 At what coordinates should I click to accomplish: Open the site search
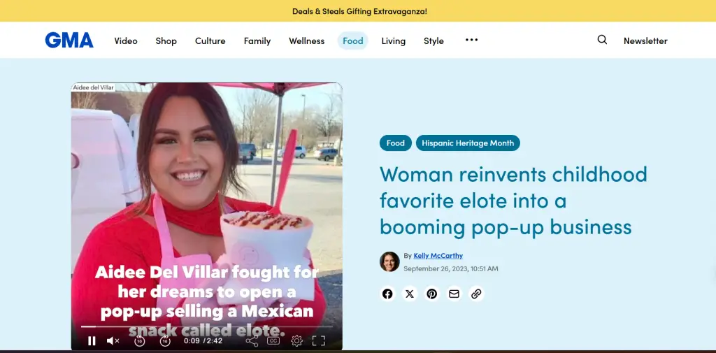tap(602, 40)
